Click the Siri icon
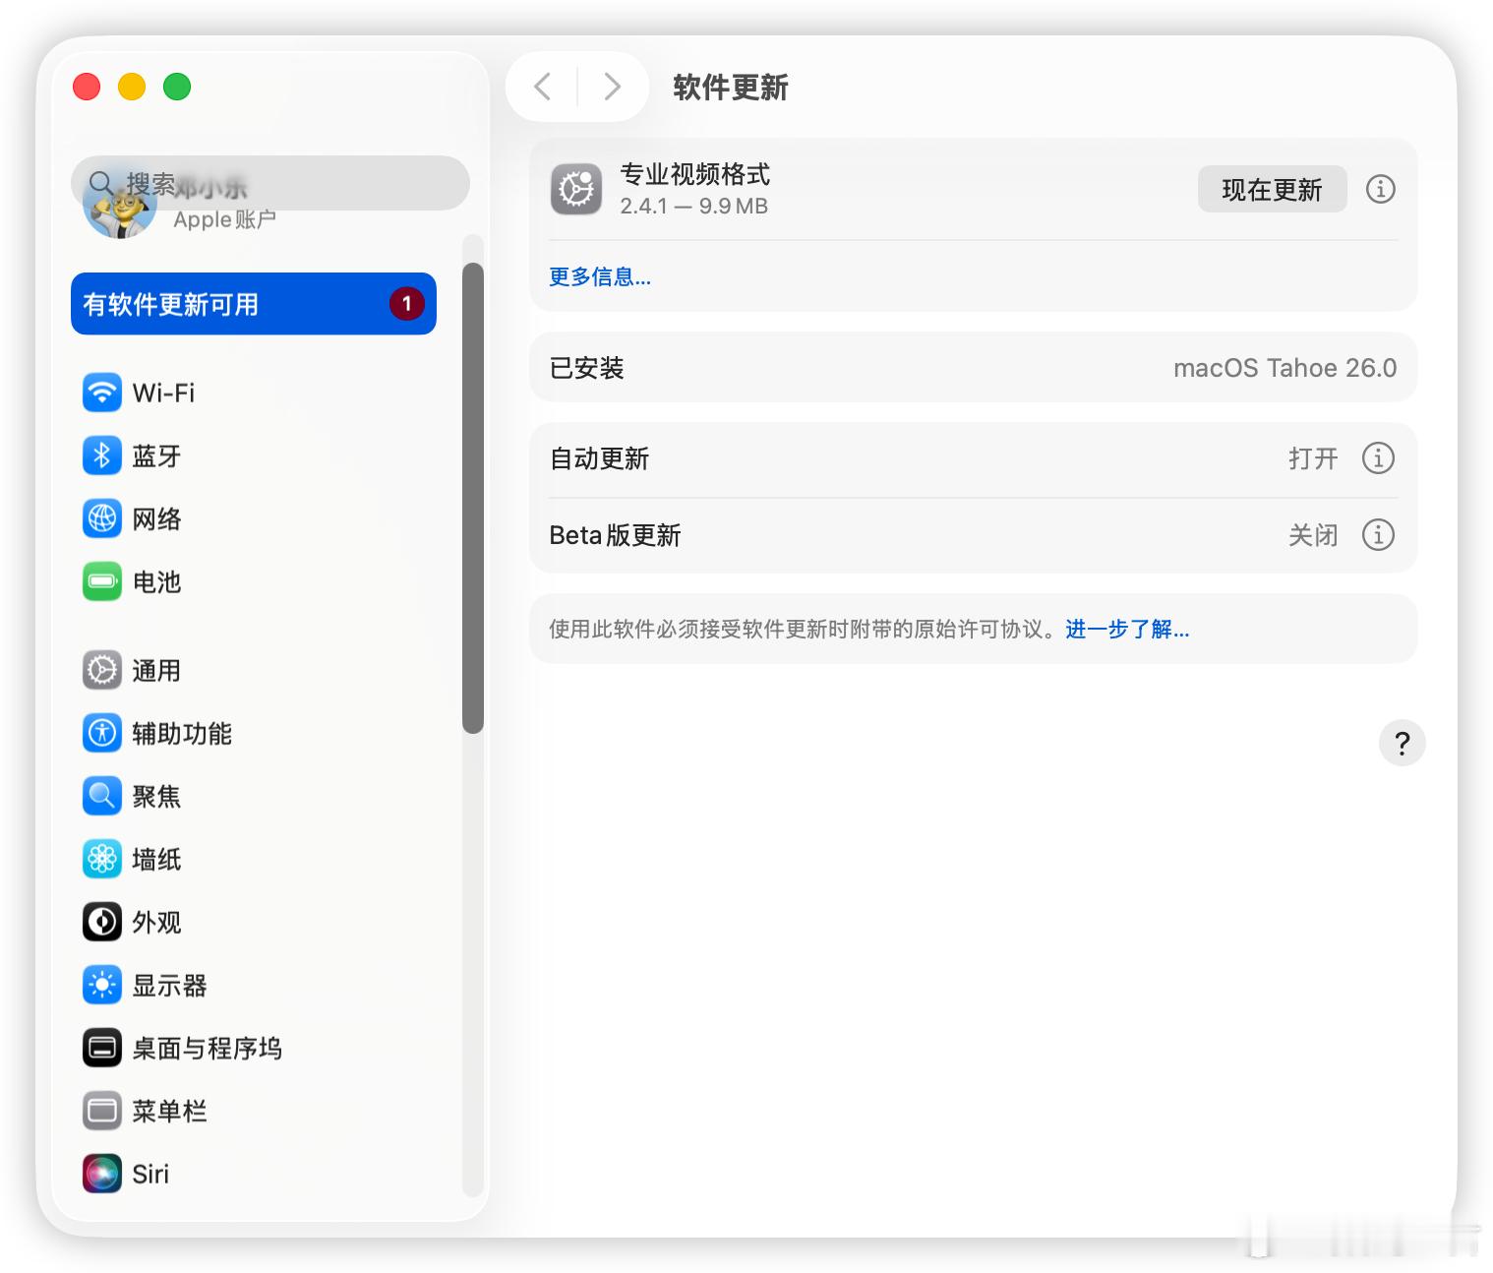The width and height of the screenshot is (1493, 1273). click(102, 1174)
